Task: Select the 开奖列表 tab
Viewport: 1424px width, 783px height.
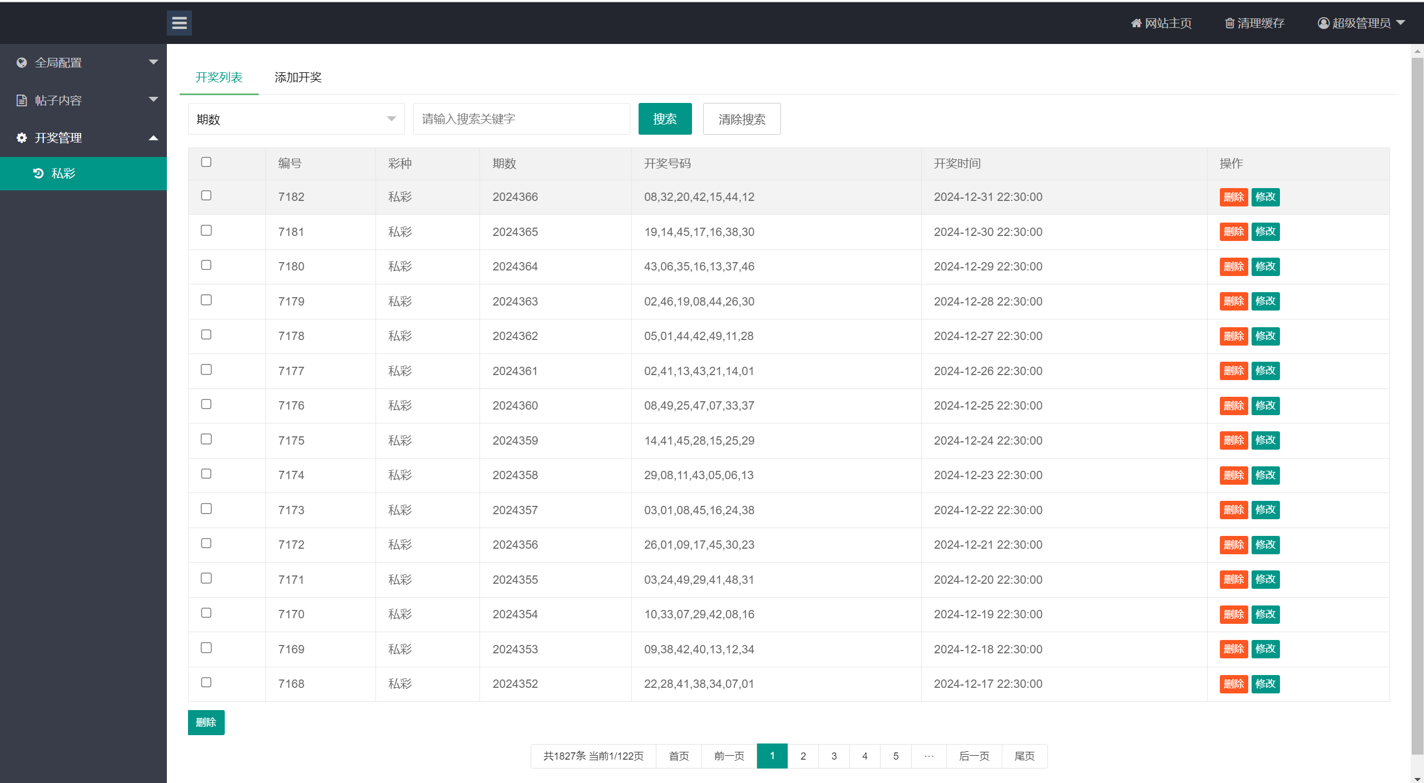Action: pyautogui.click(x=219, y=77)
